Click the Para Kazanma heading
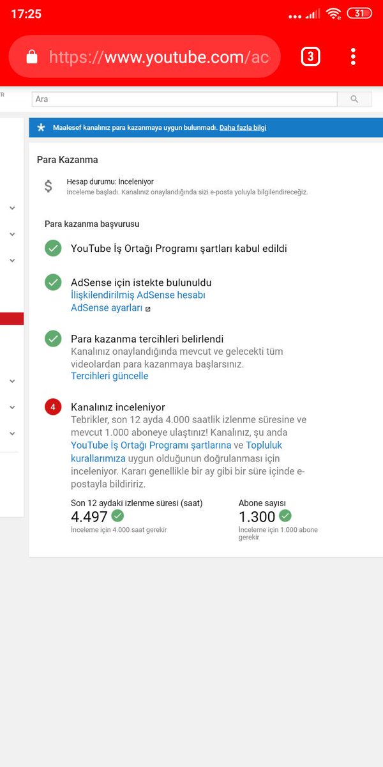The width and height of the screenshot is (383, 767). point(67,160)
